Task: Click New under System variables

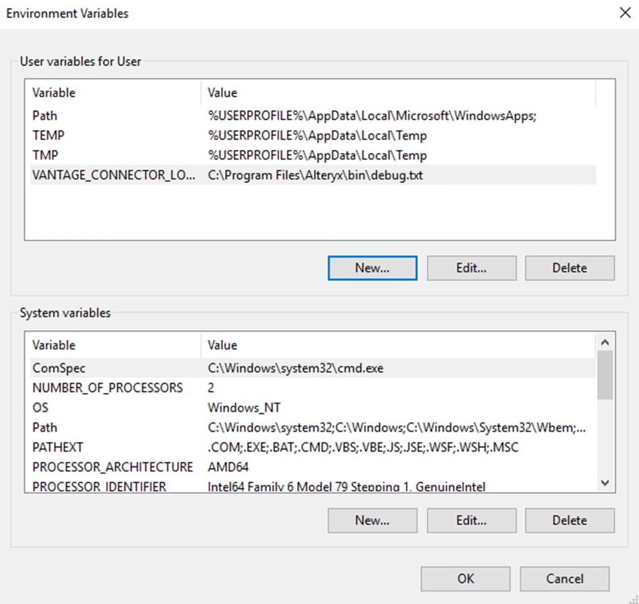Action: (x=372, y=520)
